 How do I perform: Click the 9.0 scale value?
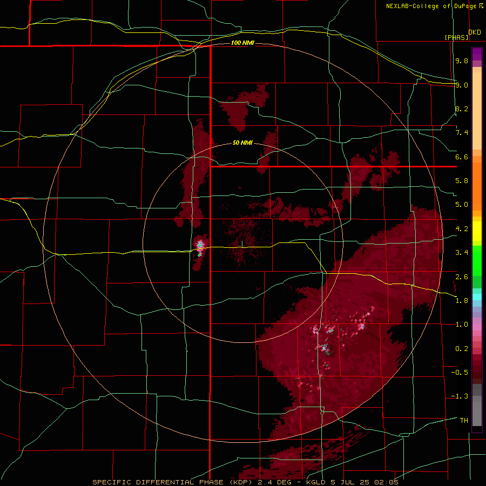462,85
